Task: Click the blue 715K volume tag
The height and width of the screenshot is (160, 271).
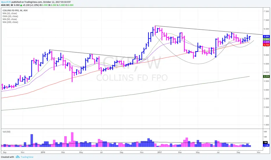Action: pyautogui.click(x=266, y=145)
